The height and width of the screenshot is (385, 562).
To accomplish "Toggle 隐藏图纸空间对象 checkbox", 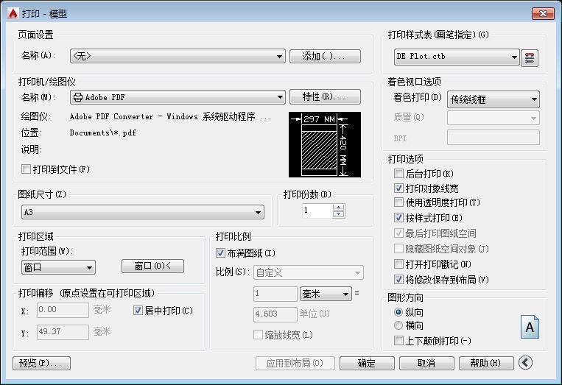I will coord(398,248).
